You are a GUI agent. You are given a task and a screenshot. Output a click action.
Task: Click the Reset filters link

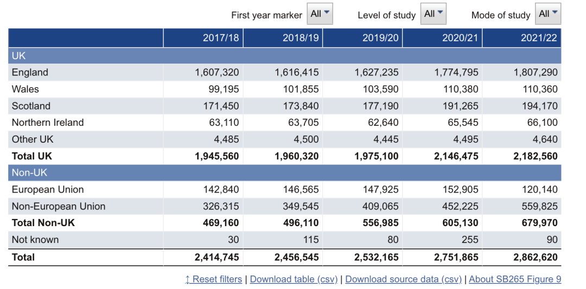[213, 279]
